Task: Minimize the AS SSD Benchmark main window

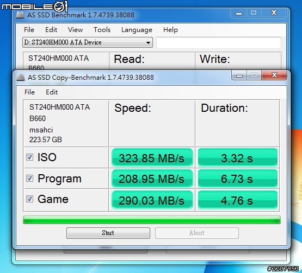Action: pos(239,13)
